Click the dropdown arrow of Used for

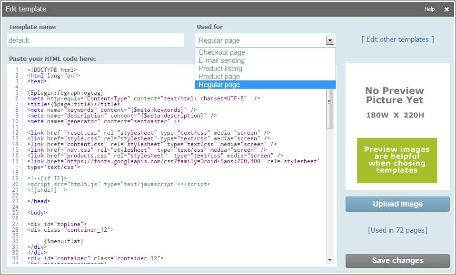(330, 40)
